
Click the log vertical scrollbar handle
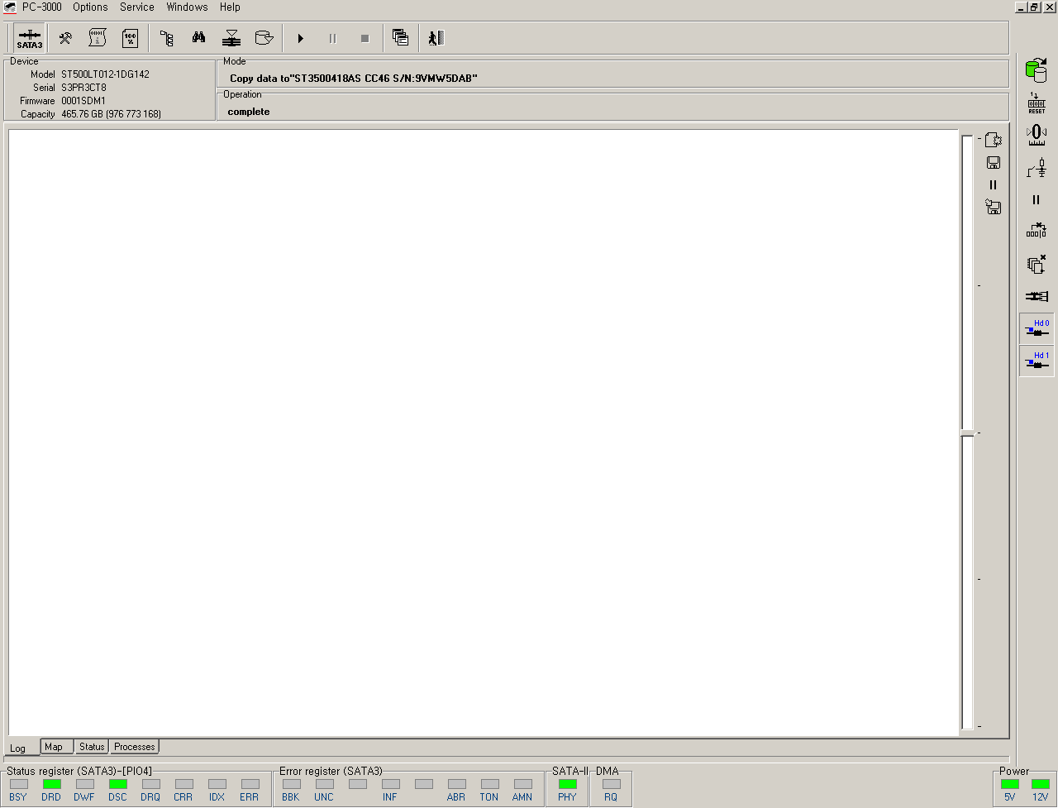[967, 433]
